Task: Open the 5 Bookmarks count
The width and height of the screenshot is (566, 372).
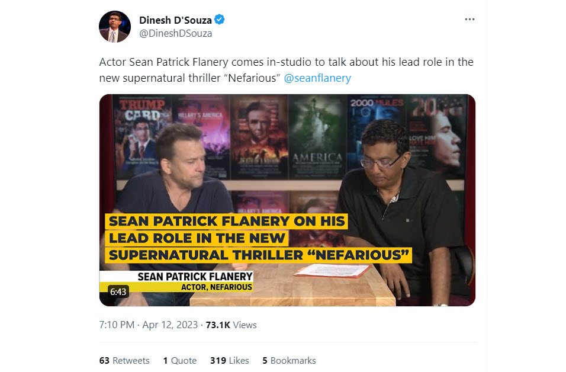Action: [x=289, y=360]
